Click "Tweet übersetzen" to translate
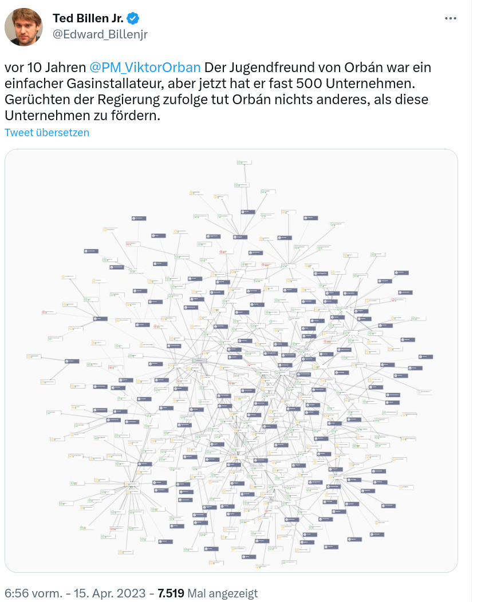Viewport: 477px width, 602px height. pyautogui.click(x=47, y=133)
